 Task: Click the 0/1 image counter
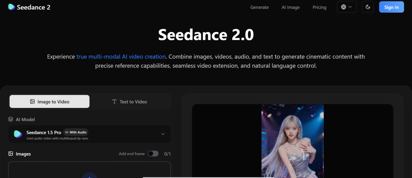click(x=167, y=154)
